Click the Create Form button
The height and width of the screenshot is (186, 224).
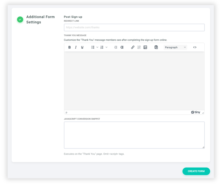(x=196, y=171)
